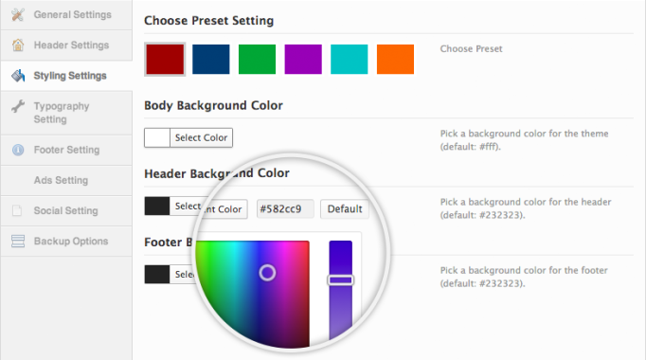Click the Typography Setting wrench icon
The width and height of the screenshot is (646, 360).
(18, 106)
